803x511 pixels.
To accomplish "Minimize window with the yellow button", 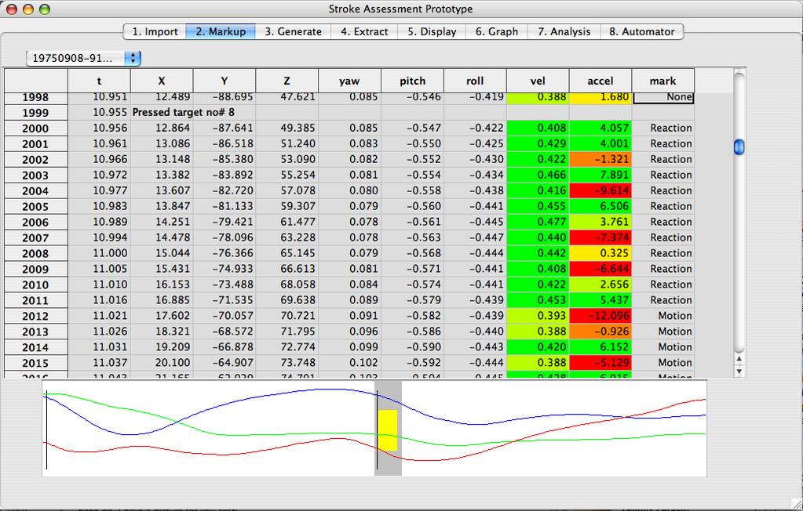I will tap(28, 9).
